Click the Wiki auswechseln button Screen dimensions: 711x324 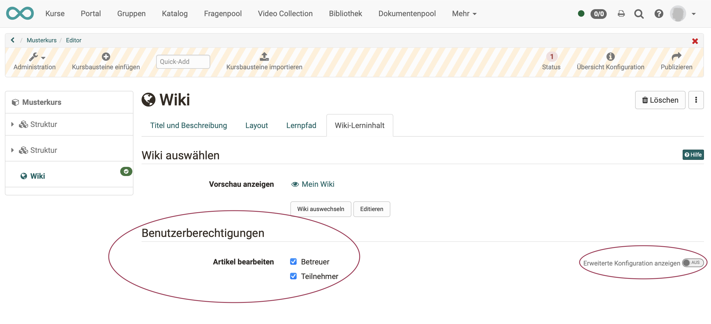(320, 209)
